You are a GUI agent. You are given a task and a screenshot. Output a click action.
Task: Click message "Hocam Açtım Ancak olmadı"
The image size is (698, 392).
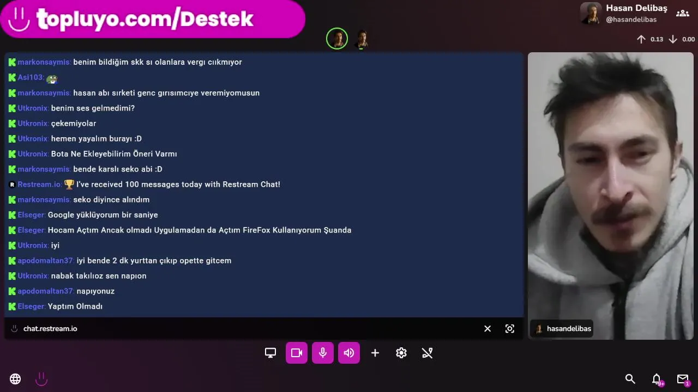pyautogui.click(x=200, y=230)
